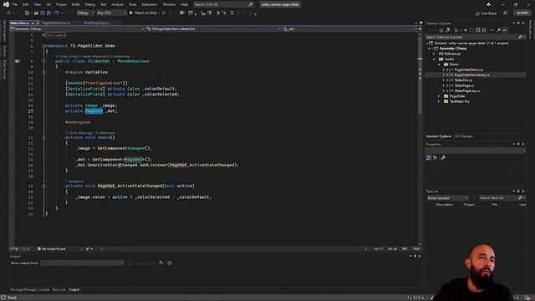Switch to the PageSliderDemo.cs editor tab

coord(56,23)
